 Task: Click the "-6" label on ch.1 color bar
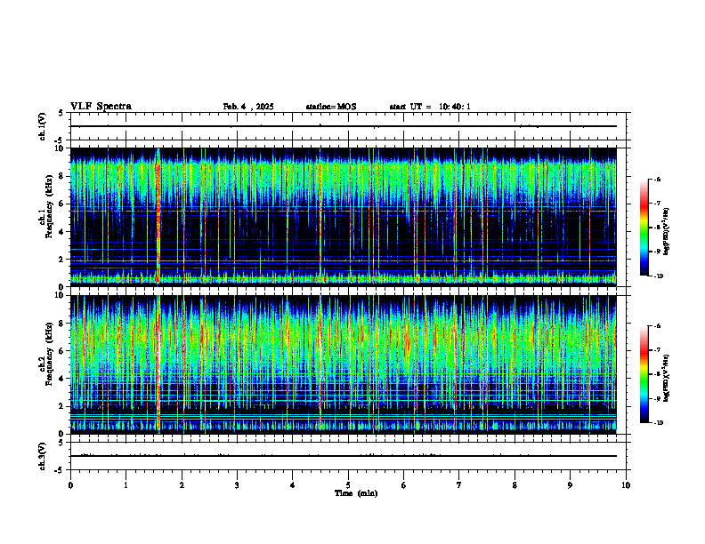(657, 180)
